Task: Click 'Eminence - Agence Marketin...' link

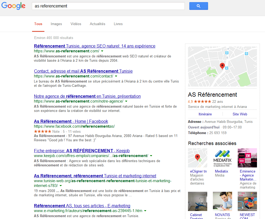Action: click(x=248, y=175)
